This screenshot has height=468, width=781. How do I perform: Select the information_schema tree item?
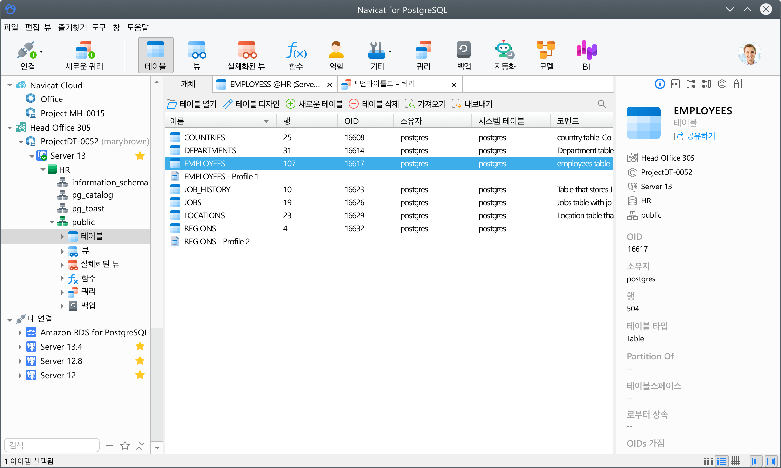pyautogui.click(x=110, y=183)
